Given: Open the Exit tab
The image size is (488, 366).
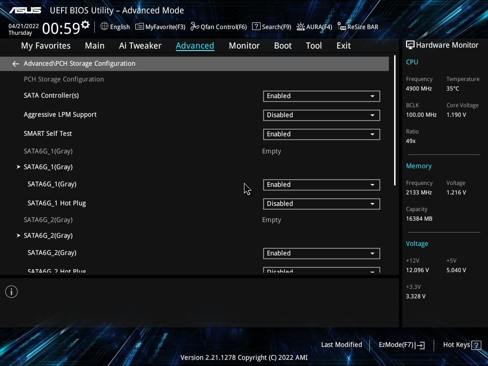Looking at the screenshot, I should pos(344,46).
